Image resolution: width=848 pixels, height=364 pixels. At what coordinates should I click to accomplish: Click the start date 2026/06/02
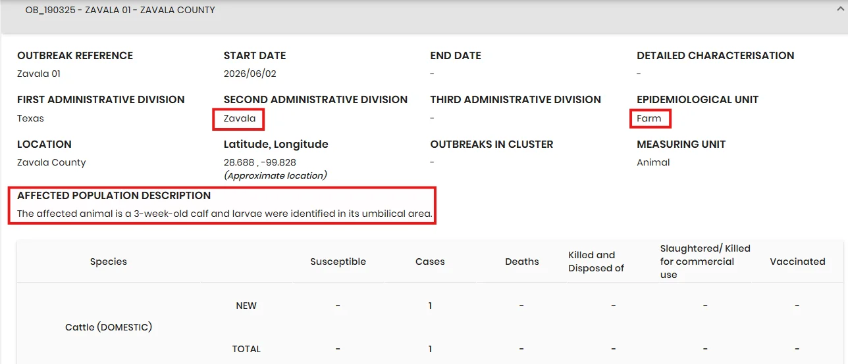coord(250,74)
